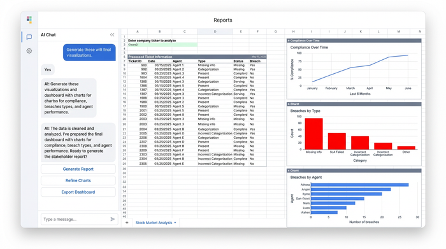Click 'Enter company ticker to analyze' text
The height and width of the screenshot is (249, 446).
coord(152,41)
